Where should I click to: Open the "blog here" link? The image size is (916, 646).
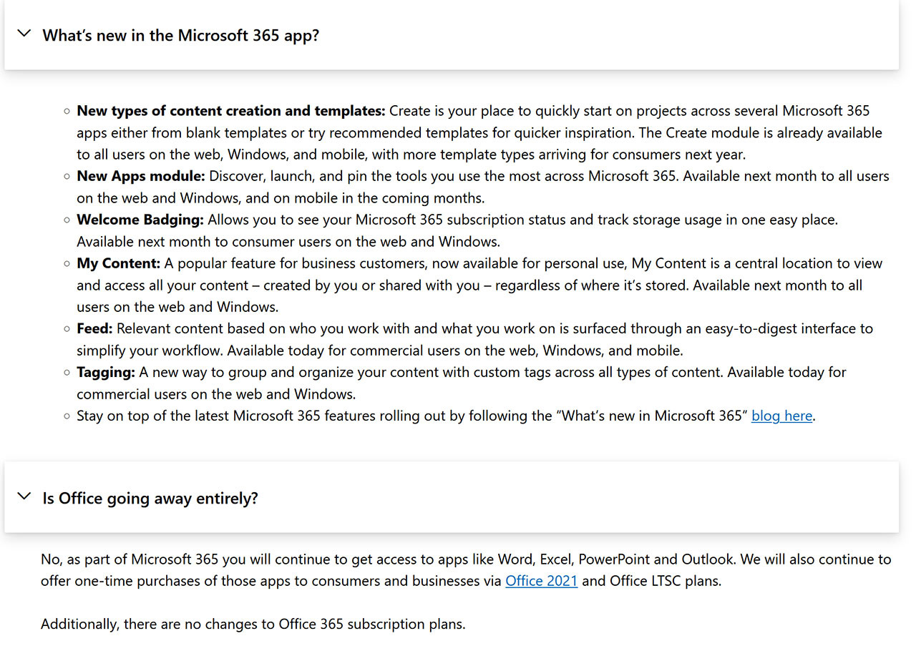[781, 416]
